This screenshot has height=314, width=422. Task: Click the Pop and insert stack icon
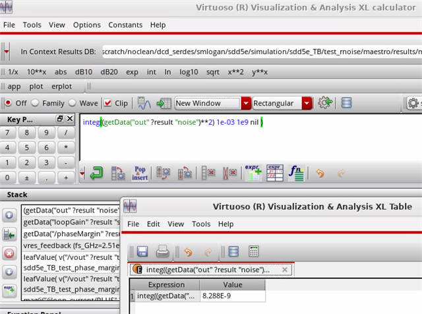coord(140,173)
